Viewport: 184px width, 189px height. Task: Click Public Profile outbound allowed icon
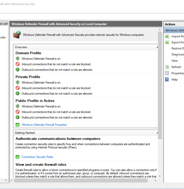pos(18,117)
